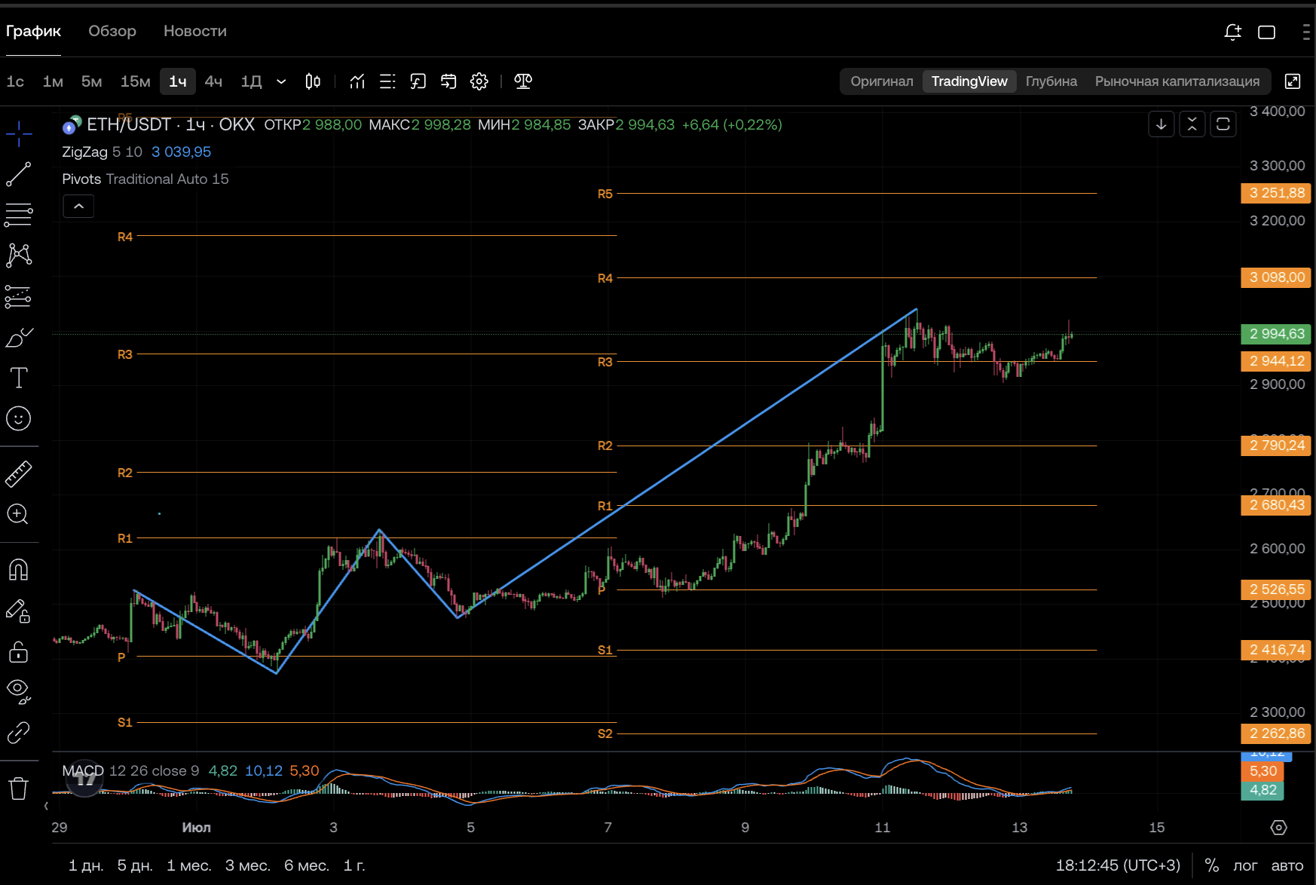Viewport: 1316px width, 885px height.
Task: Pick the ruler measure tool
Action: point(19,473)
